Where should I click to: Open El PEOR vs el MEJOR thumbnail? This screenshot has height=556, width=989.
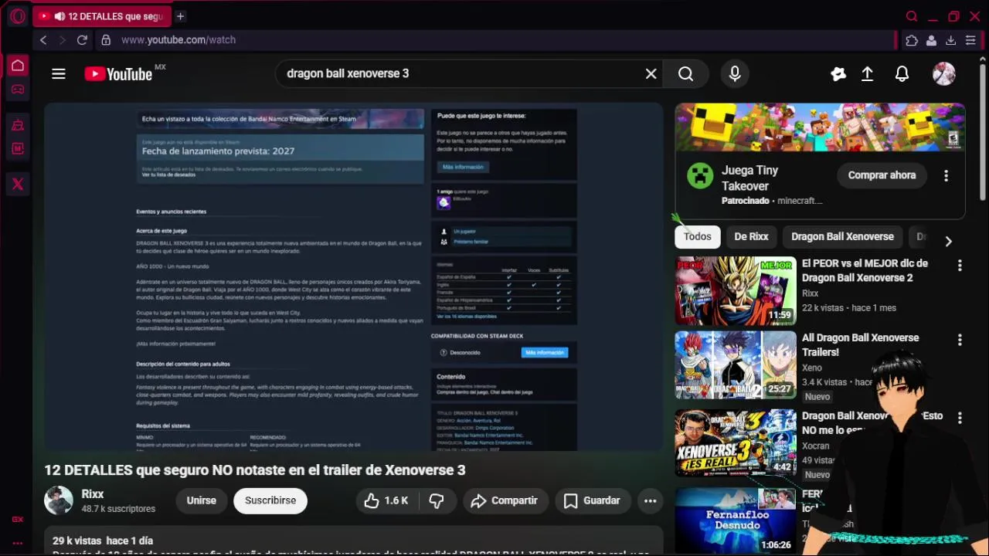pos(736,290)
